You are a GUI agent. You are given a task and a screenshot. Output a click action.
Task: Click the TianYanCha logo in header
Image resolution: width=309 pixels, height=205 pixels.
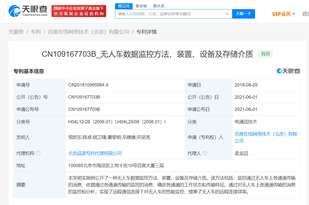coord(28,11)
